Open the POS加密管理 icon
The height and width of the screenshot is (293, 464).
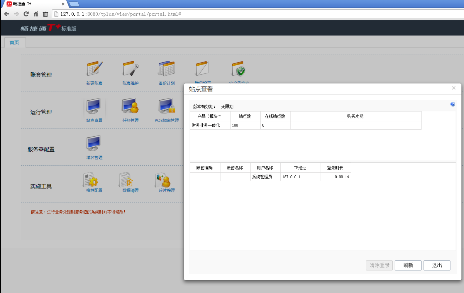click(x=167, y=106)
